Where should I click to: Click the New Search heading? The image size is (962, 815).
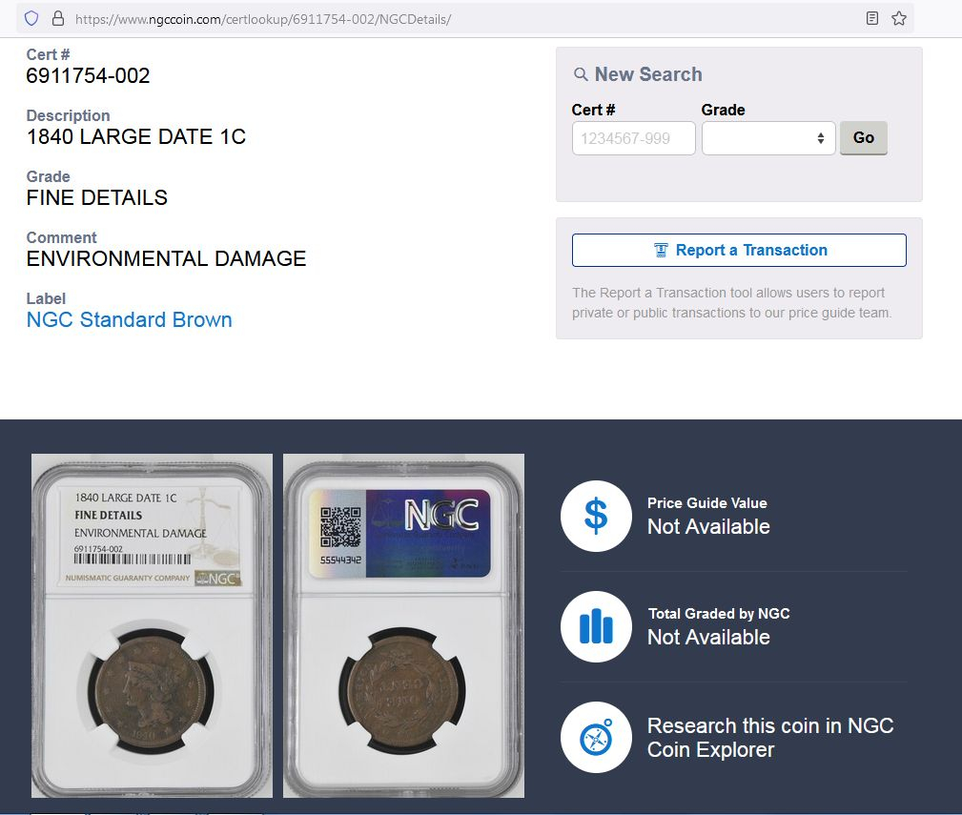pyautogui.click(x=648, y=74)
